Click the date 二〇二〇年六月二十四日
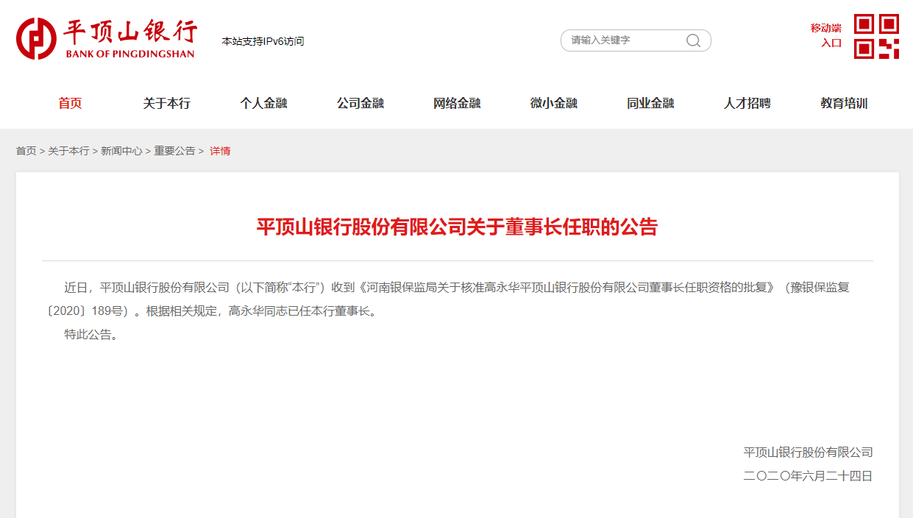The height and width of the screenshot is (518, 913). coord(808,476)
